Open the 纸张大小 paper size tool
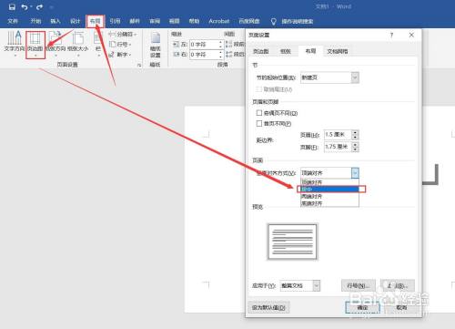This screenshot has height=329, width=455. coord(78,44)
